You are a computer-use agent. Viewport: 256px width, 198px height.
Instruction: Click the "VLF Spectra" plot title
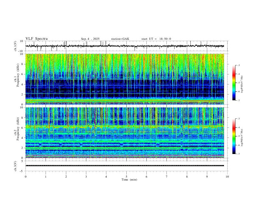pyautogui.click(x=37, y=39)
